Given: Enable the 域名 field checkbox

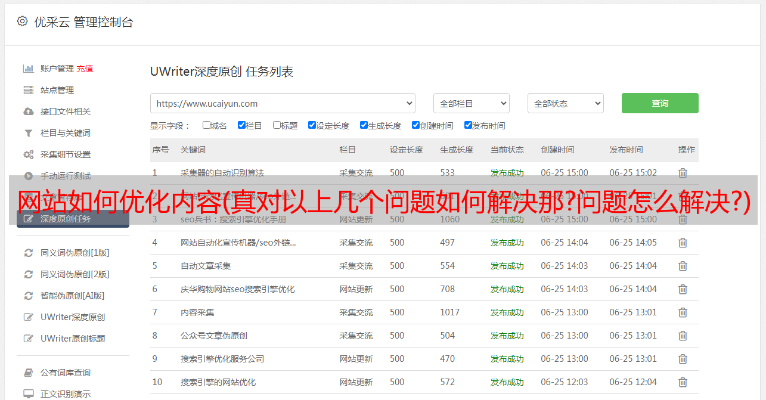Looking at the screenshot, I should (206, 125).
